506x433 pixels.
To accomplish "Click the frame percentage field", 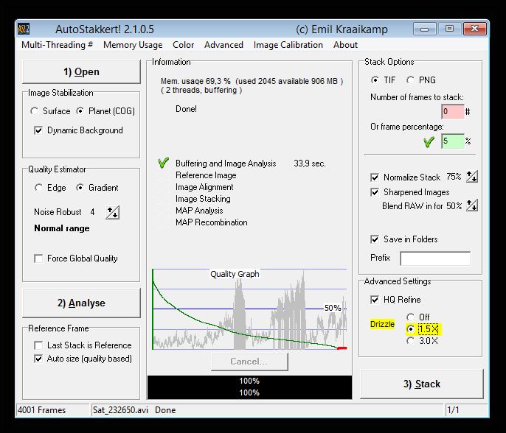I will [x=453, y=141].
